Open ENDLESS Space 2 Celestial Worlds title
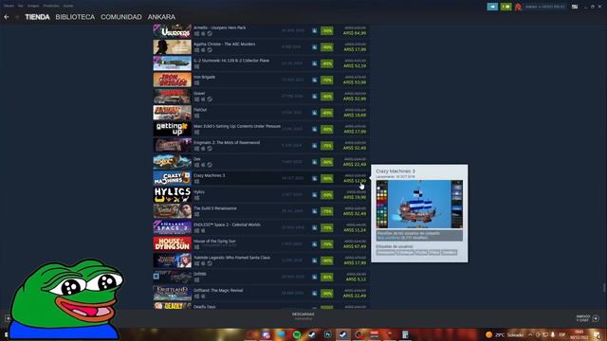The height and width of the screenshot is (341, 607). [227, 224]
